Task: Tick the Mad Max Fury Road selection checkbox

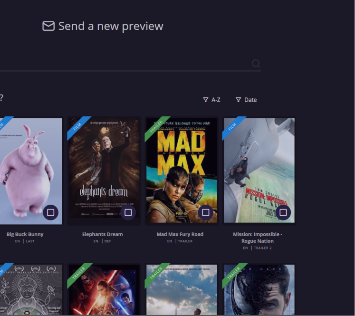Action: pyautogui.click(x=206, y=212)
